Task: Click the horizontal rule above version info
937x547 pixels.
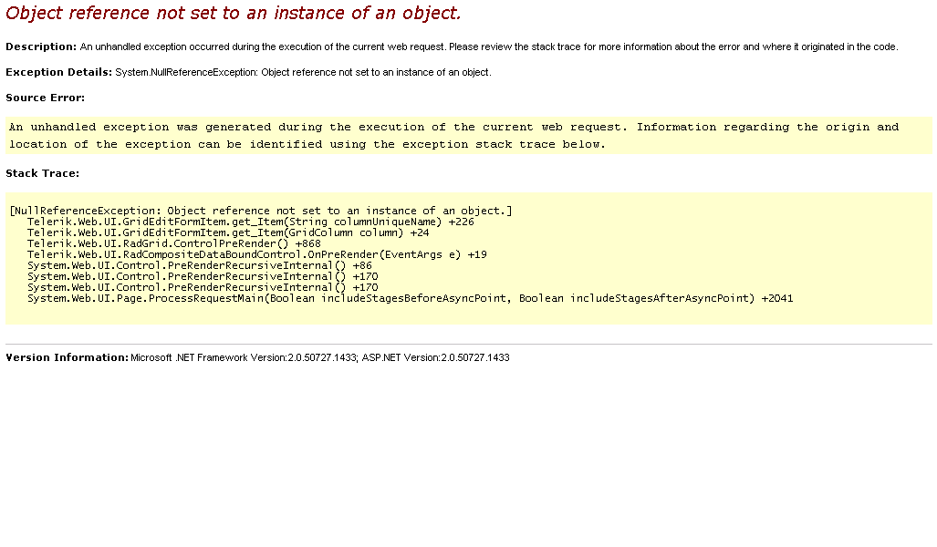Action: [x=469, y=344]
